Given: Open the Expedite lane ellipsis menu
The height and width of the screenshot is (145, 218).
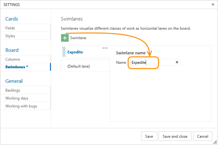Looking at the screenshot, I should click(x=105, y=48).
